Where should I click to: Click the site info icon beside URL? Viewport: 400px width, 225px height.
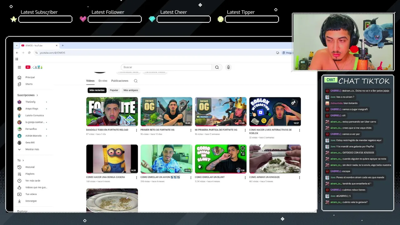click(37, 53)
